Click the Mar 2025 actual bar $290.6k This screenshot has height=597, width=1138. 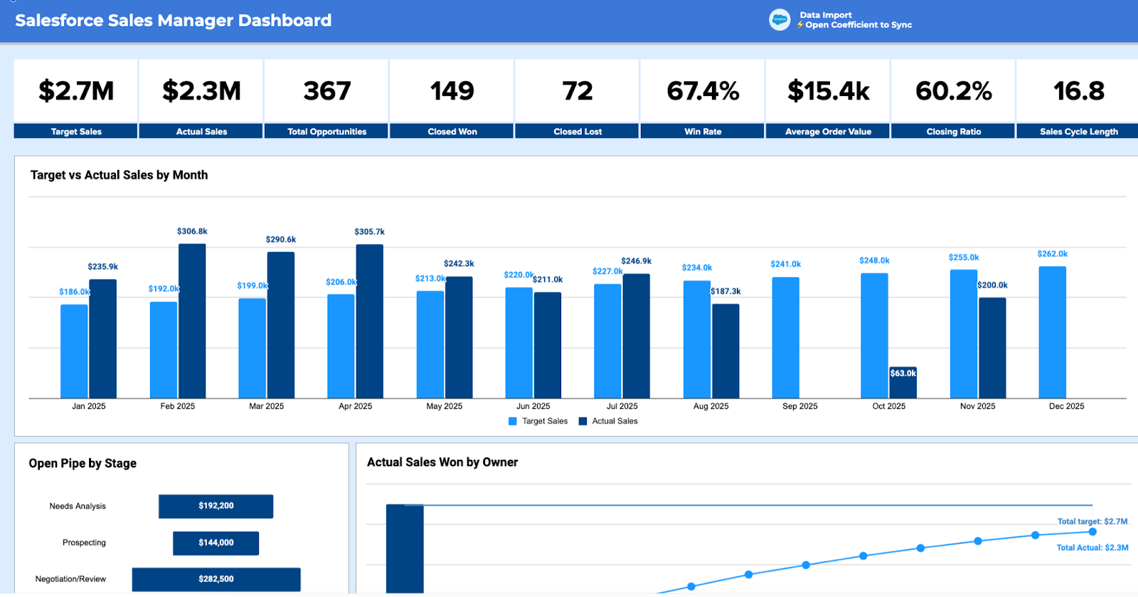point(281,325)
